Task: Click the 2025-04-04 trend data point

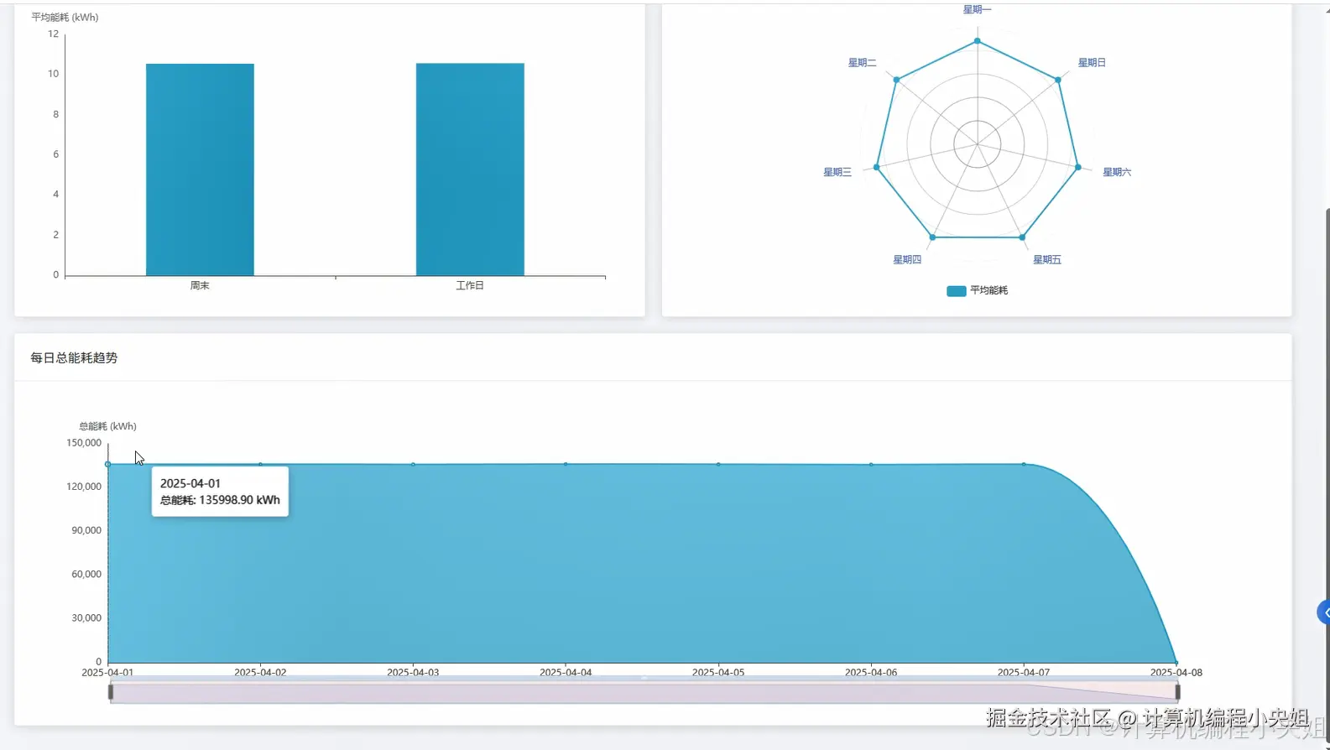Action: (x=566, y=464)
